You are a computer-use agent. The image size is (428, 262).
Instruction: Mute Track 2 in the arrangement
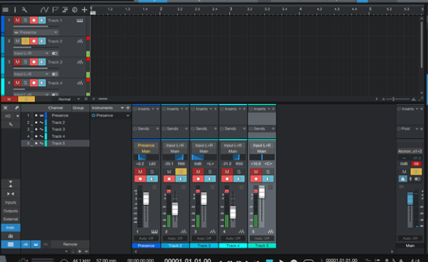tap(17, 41)
